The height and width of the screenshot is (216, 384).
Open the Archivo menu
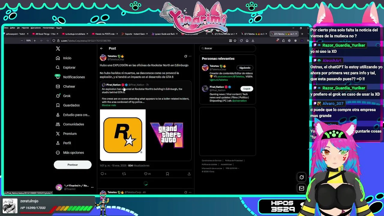(6, 28)
